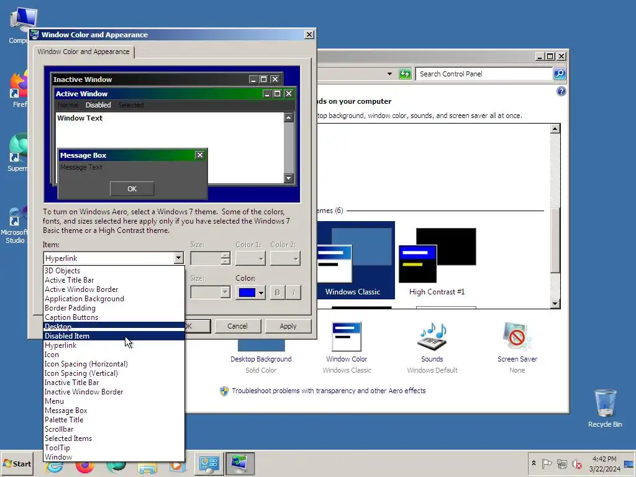This screenshot has width=636, height=477.
Task: Open Control Panel taskbar icon
Action: 209,463
